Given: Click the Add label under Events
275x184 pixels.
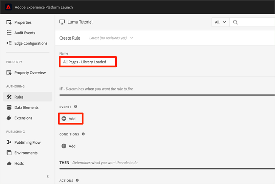Looking at the screenshot, I should (72, 119).
